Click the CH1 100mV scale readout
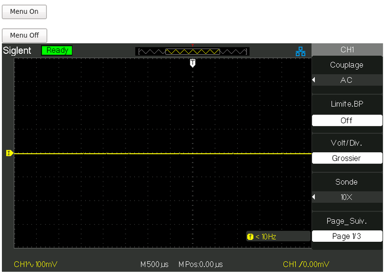392x277 pixels. [36, 264]
